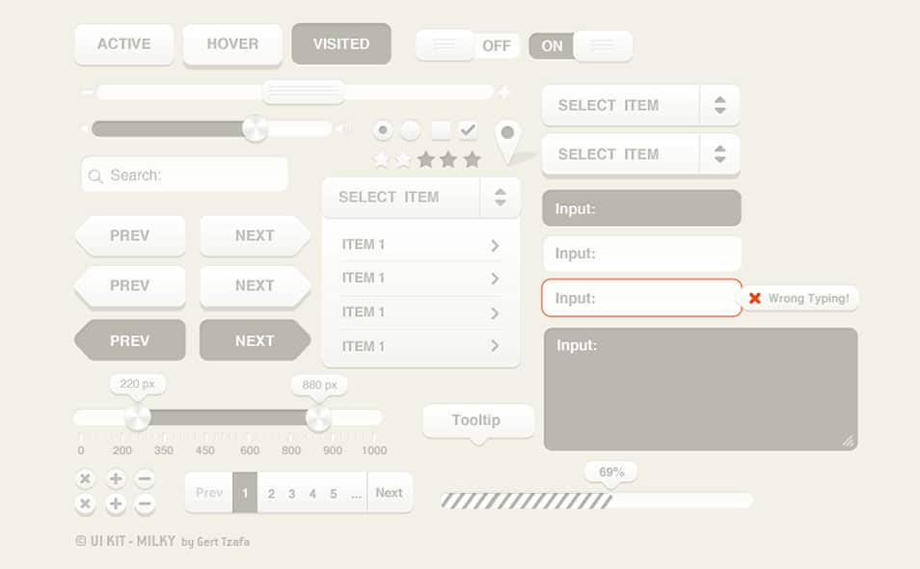Click the magnifying glass search icon
Screen dimensions: 920x569
pos(95,176)
